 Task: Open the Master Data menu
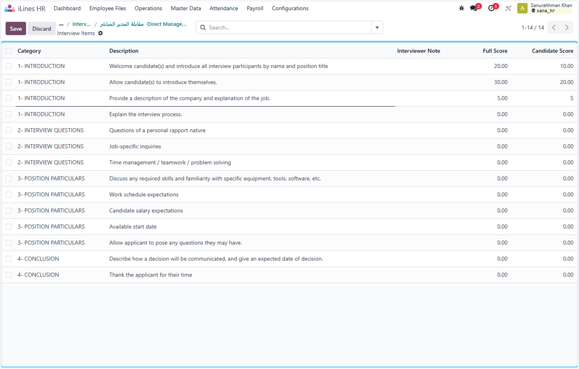tap(186, 8)
